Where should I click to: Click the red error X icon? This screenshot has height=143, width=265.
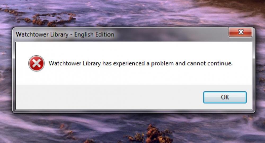tap(36, 63)
